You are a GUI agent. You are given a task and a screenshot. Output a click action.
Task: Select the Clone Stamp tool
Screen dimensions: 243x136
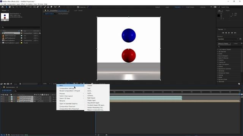48,7
